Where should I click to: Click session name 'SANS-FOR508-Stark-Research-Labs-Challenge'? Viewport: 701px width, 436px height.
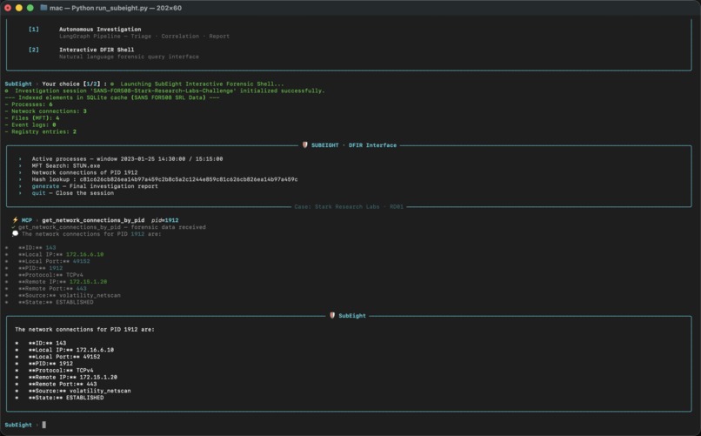[x=164, y=91]
